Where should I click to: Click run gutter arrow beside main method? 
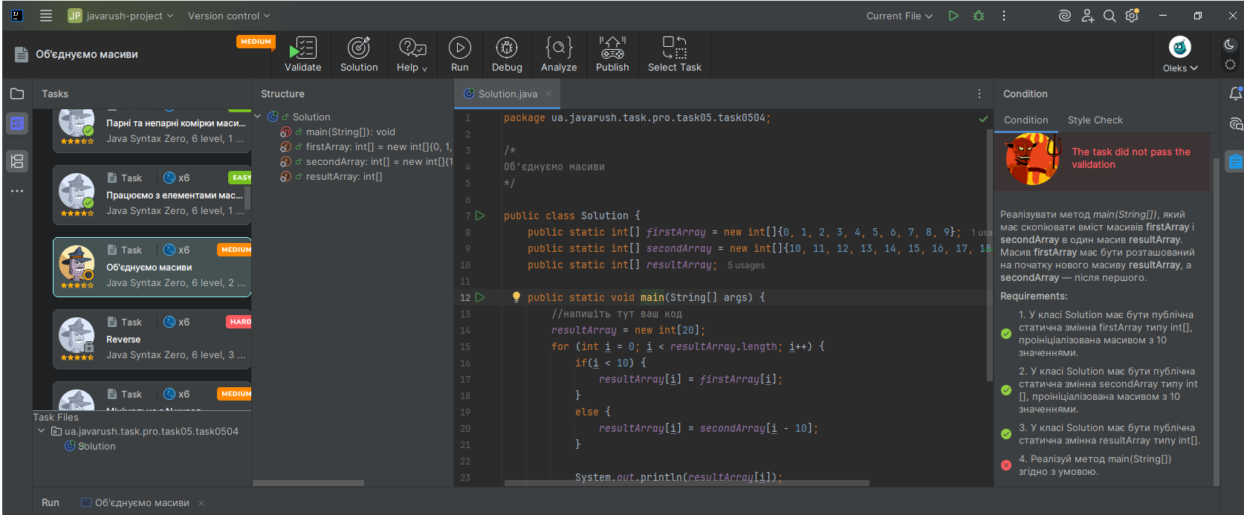coord(480,297)
